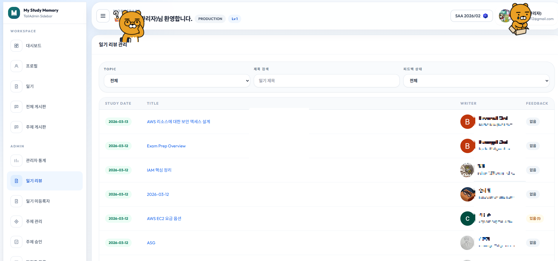558x261 pixels.
Task: Click the 일기 리뷰 관리 heading
Action: (x=113, y=45)
